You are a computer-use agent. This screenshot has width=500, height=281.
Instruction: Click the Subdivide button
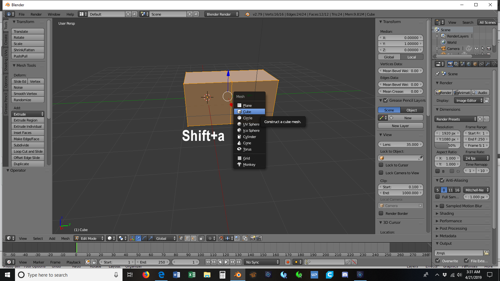(x=28, y=145)
